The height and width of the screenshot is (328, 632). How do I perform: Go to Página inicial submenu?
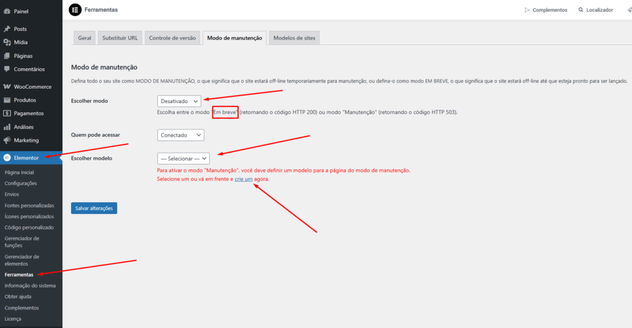click(x=19, y=172)
